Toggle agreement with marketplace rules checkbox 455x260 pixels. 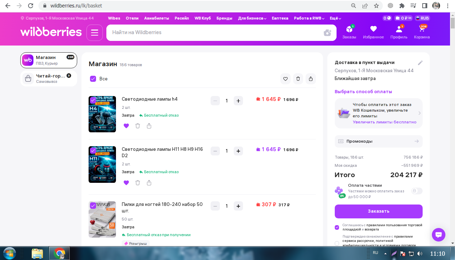click(x=337, y=227)
